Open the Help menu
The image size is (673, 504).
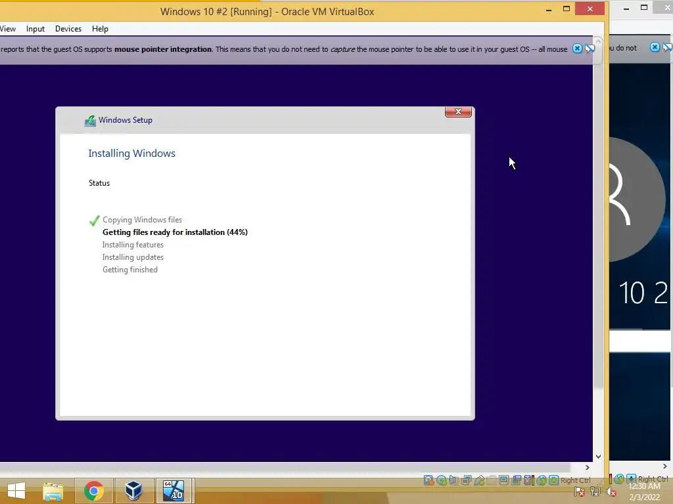100,29
